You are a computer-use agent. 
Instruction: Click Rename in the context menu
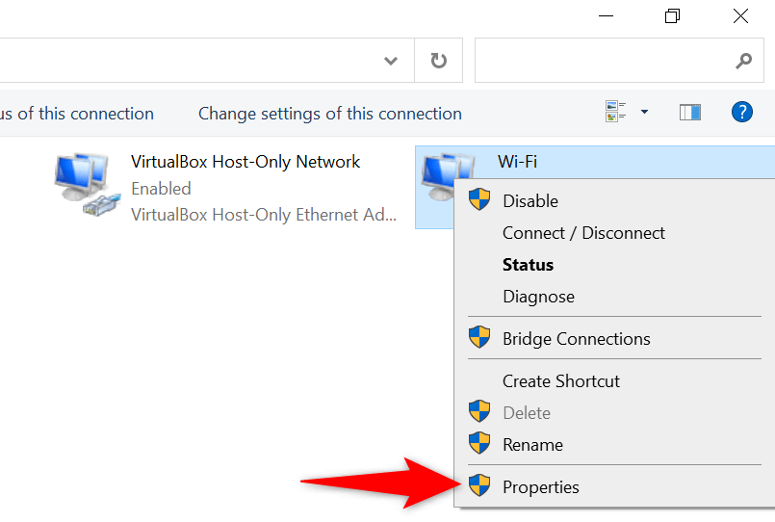tap(532, 445)
